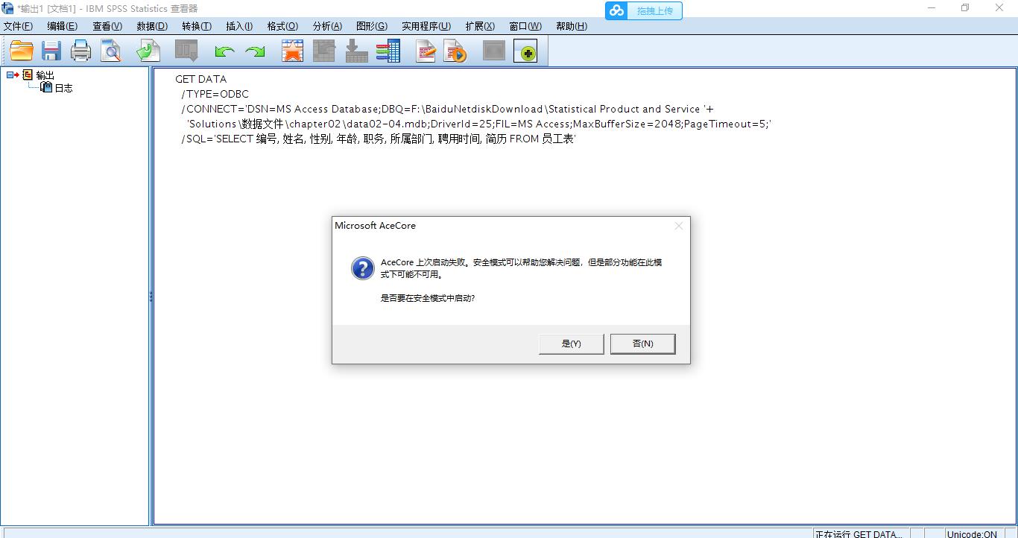
Task: Click the Go to Data star icon
Action: (292, 51)
